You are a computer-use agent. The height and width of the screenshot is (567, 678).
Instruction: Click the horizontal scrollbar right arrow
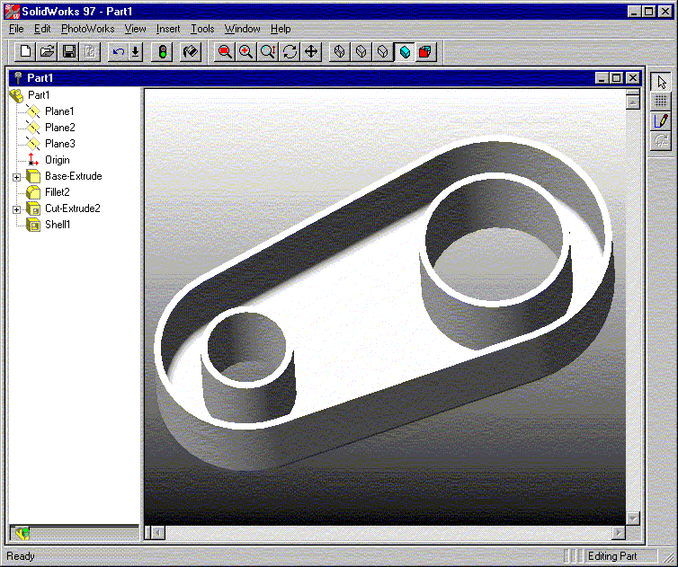[x=619, y=533]
